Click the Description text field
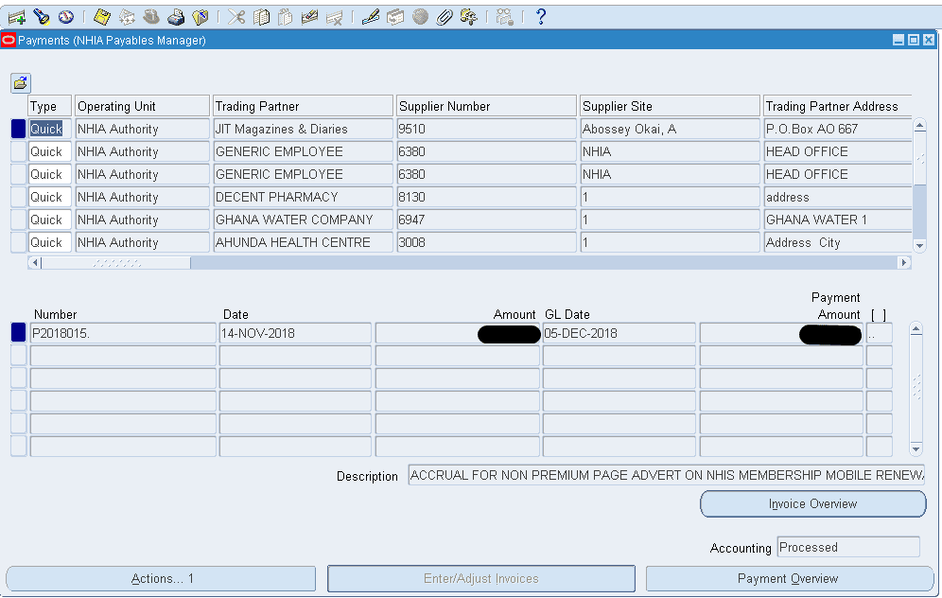This screenshot has width=942, height=598. point(666,475)
